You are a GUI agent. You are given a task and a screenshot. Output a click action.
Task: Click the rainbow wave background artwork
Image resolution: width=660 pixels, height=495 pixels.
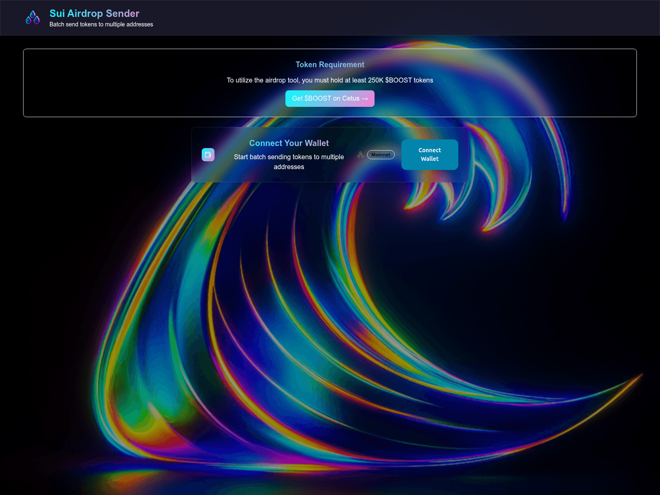pyautogui.click(x=289, y=330)
